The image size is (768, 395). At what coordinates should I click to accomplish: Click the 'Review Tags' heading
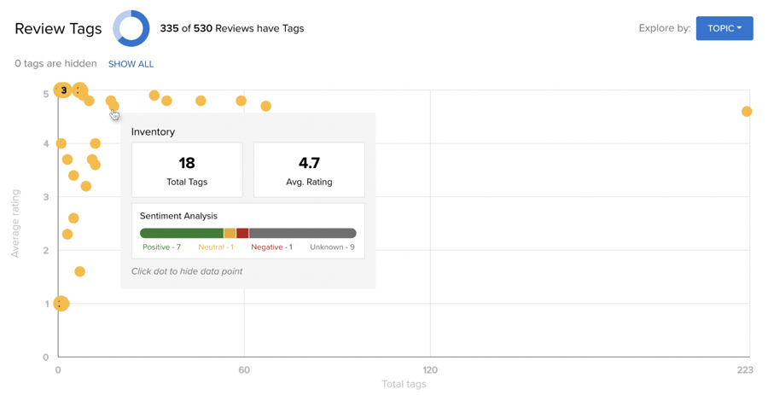[x=58, y=29]
